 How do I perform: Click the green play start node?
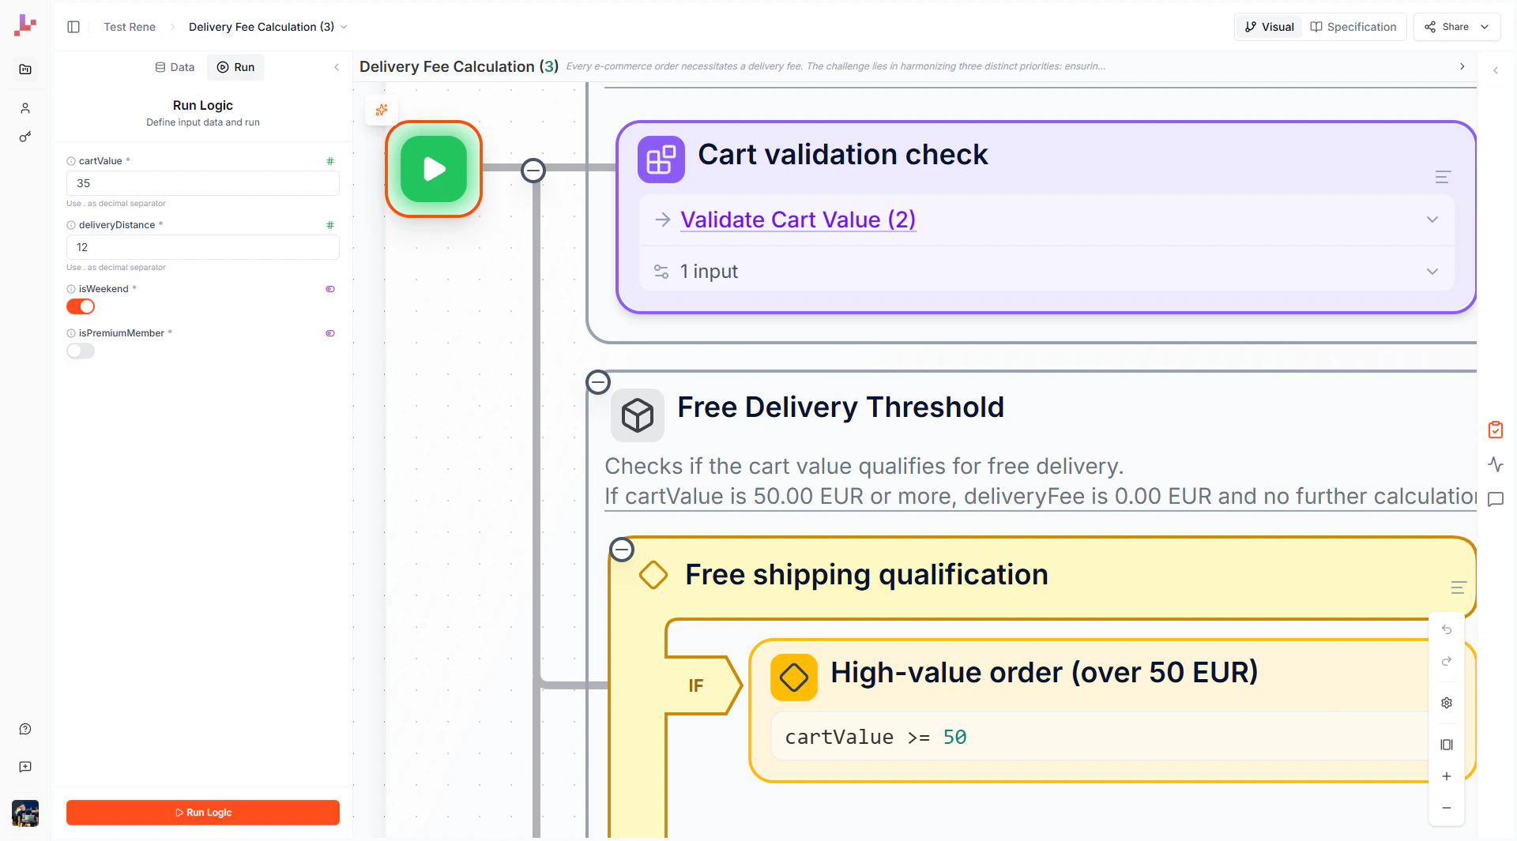(434, 169)
